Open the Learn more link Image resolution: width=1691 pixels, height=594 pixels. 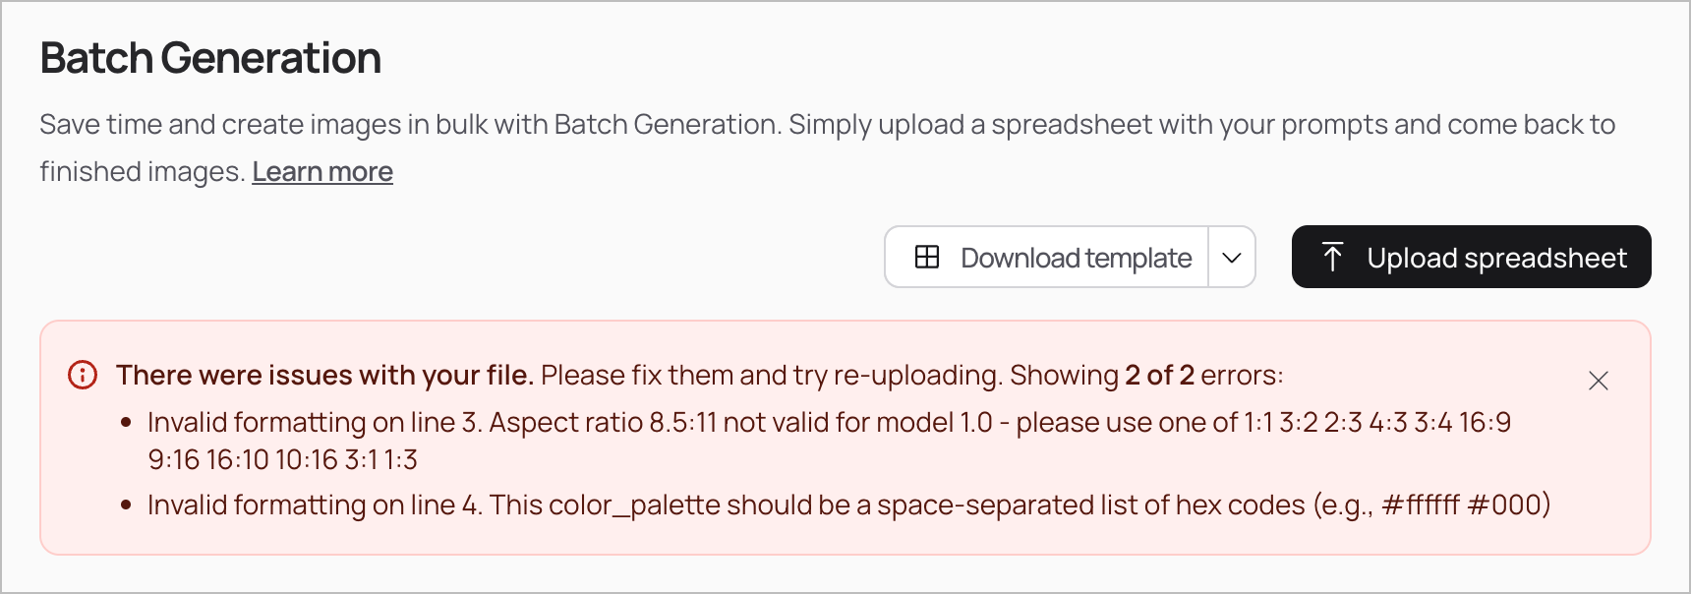[322, 172]
